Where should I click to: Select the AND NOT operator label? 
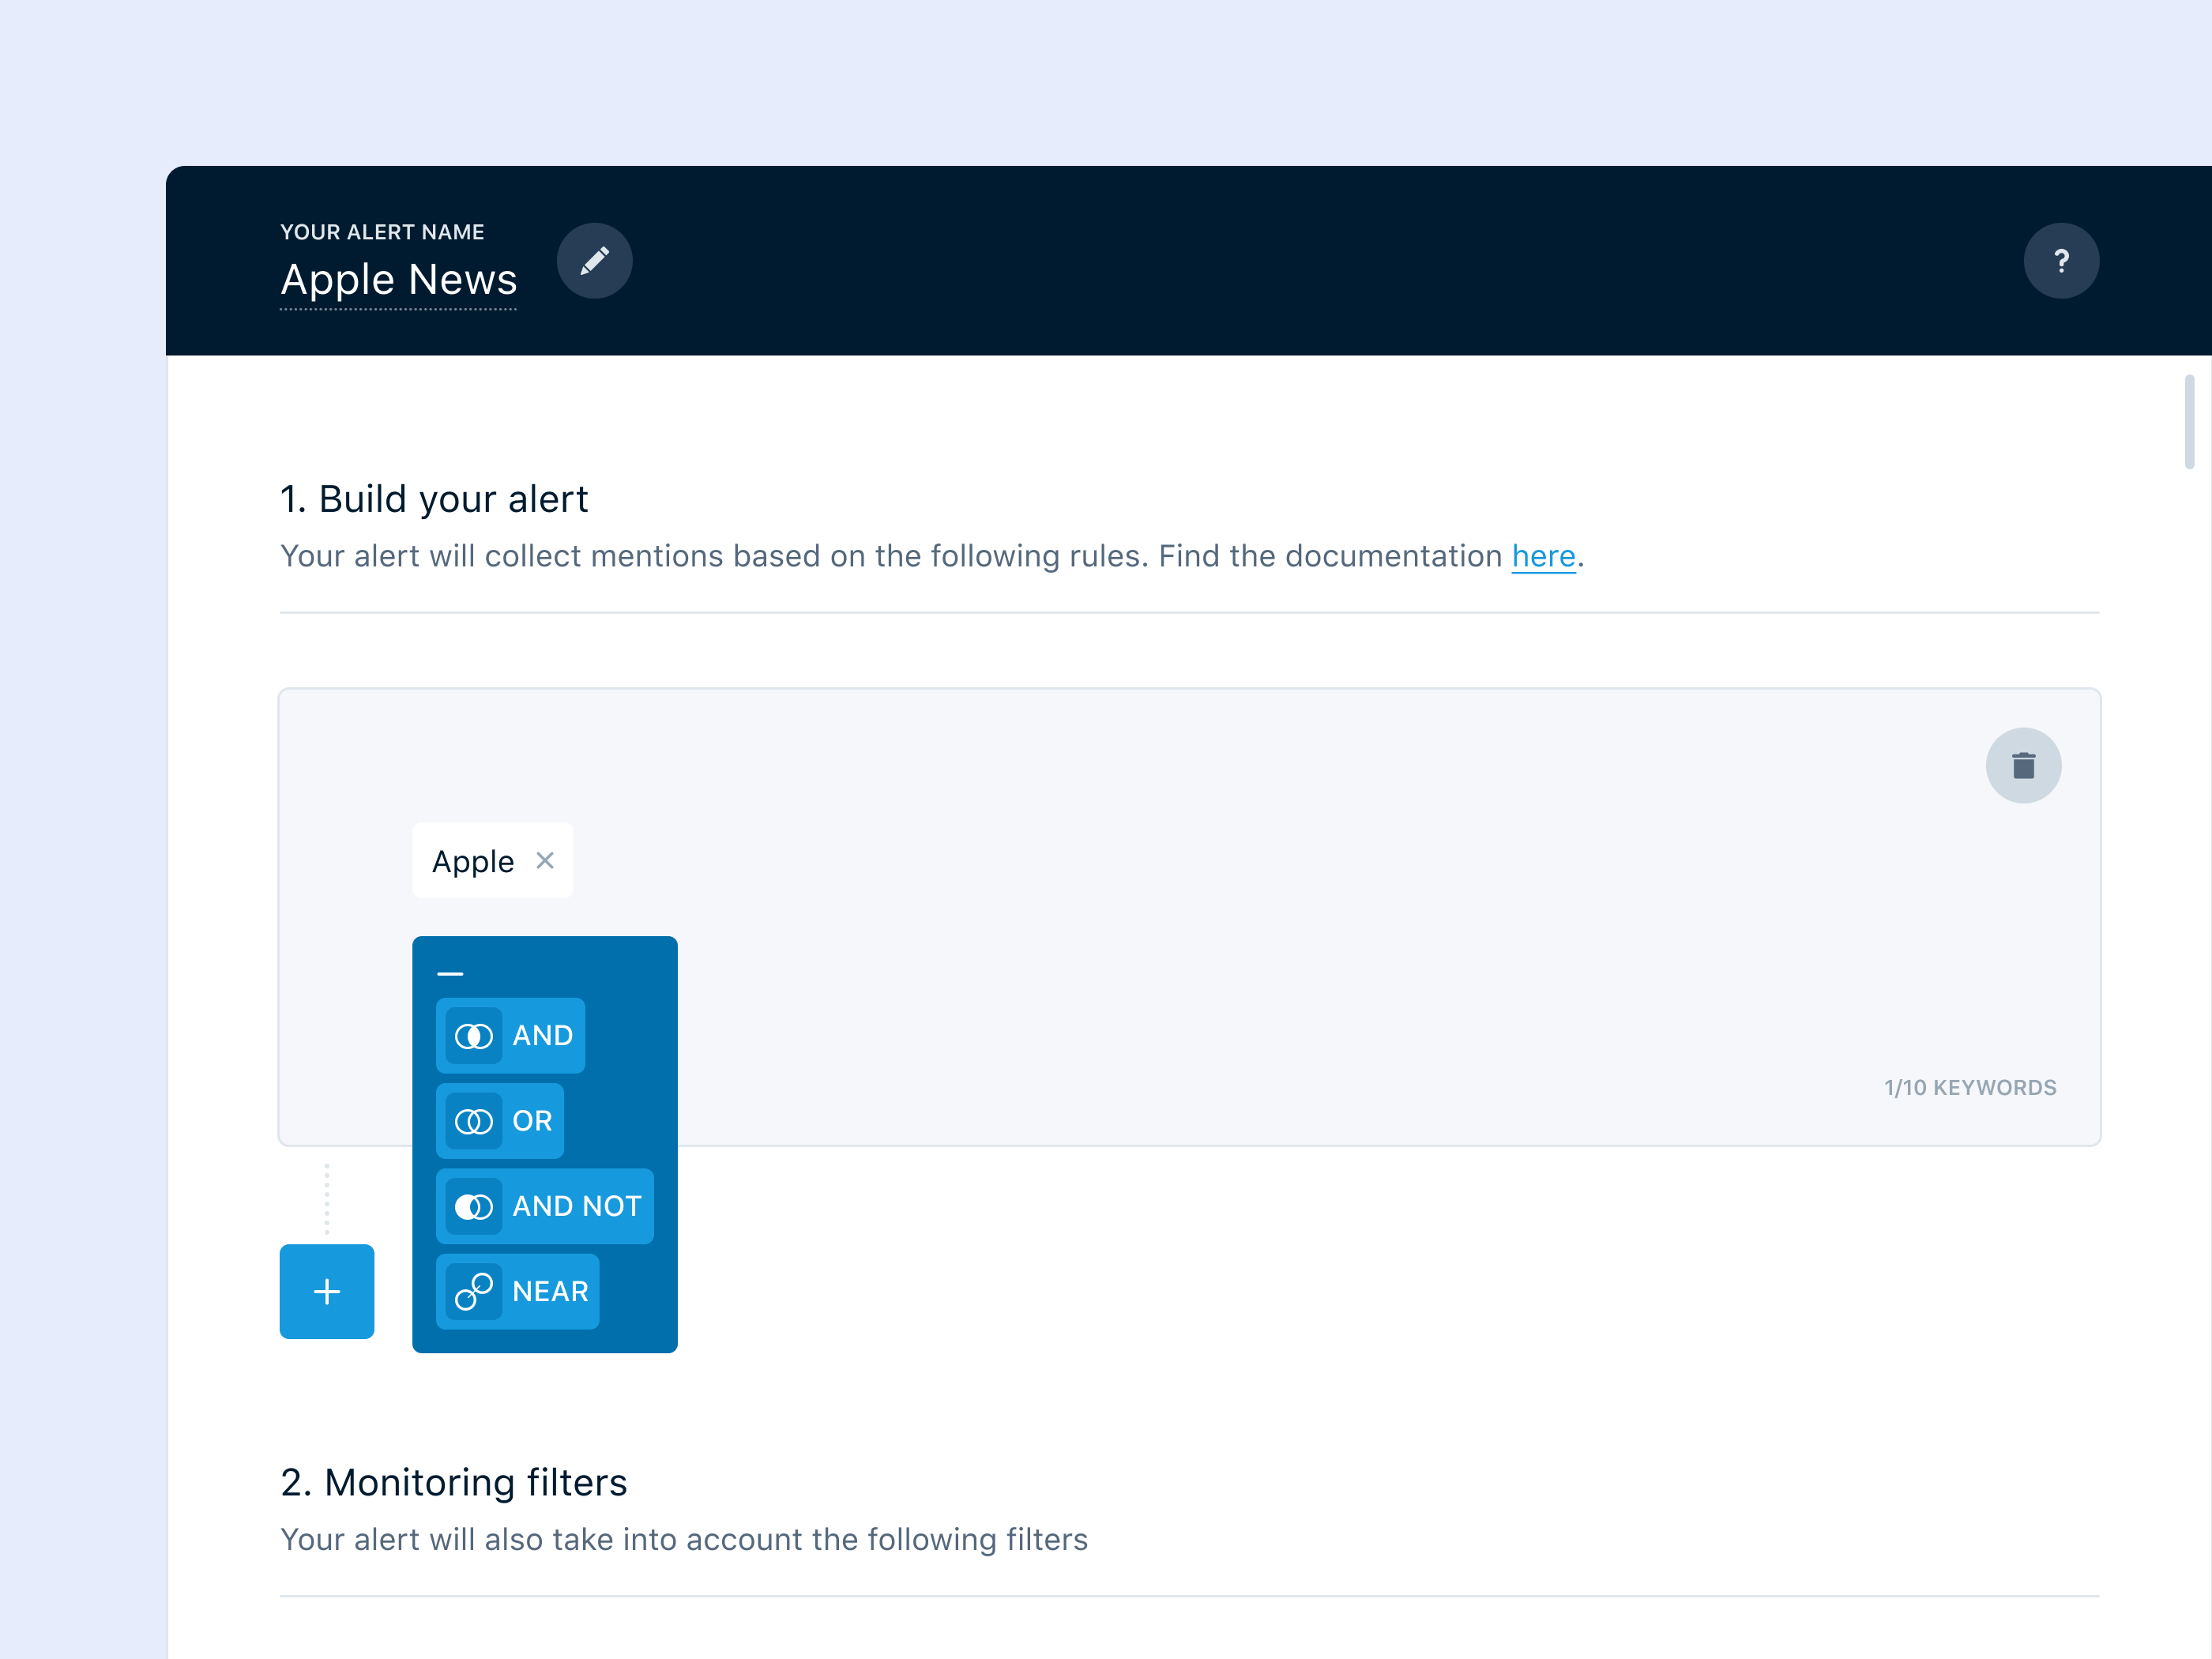tap(577, 1207)
